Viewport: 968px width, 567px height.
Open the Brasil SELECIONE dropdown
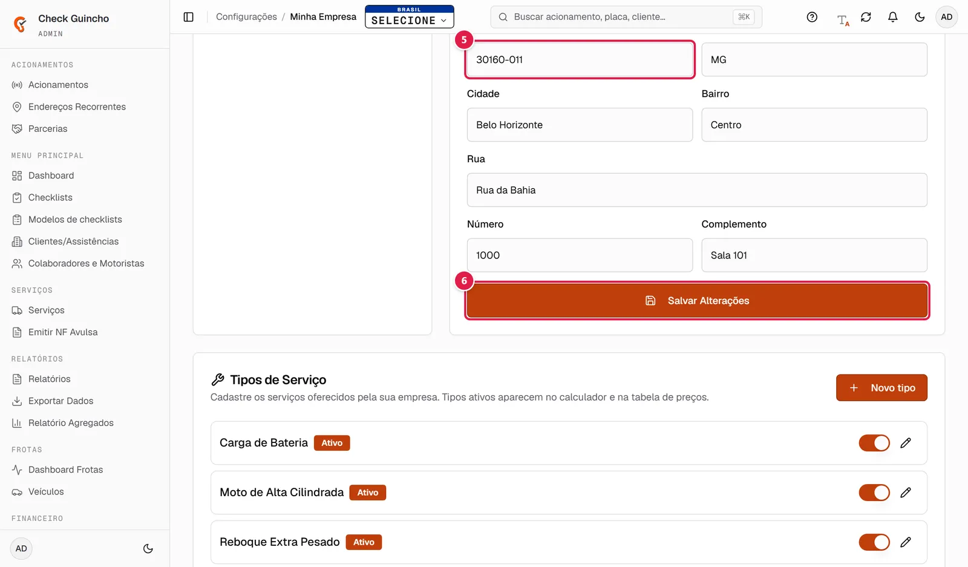coord(409,17)
